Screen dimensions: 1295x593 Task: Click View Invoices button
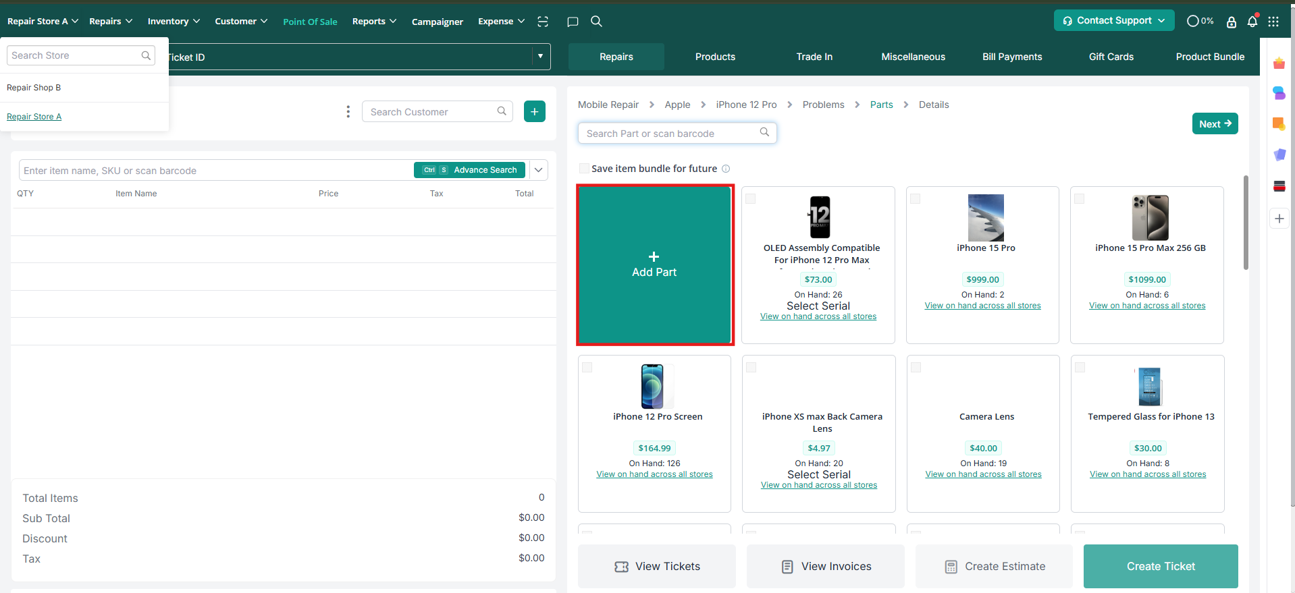(826, 566)
